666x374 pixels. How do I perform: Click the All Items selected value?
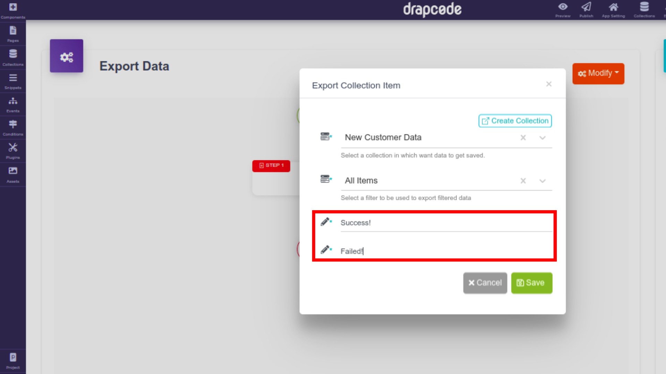pyautogui.click(x=361, y=181)
